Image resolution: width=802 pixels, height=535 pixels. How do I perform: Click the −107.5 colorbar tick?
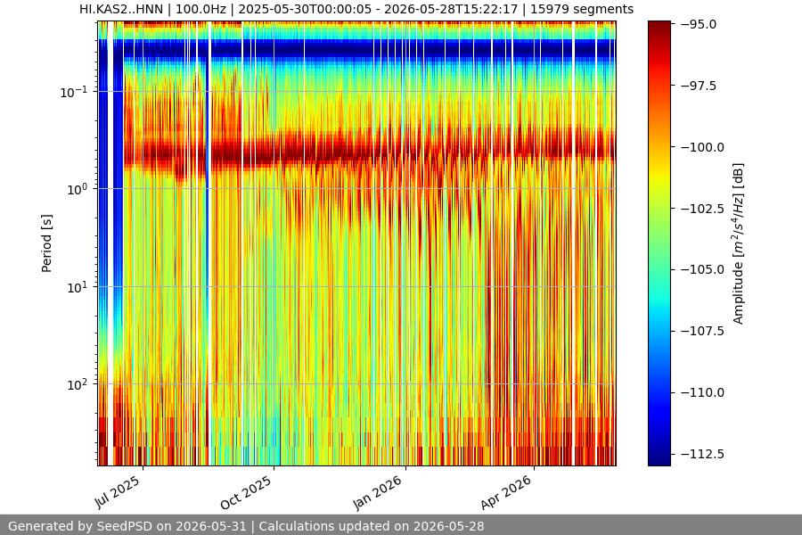point(702,331)
